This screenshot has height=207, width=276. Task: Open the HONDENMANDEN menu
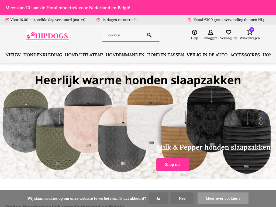click(x=125, y=55)
